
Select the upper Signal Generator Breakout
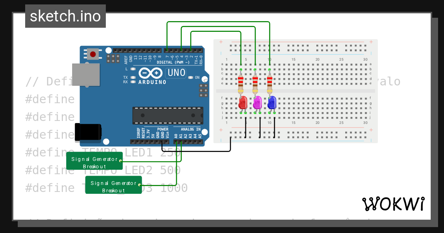(x=94, y=161)
